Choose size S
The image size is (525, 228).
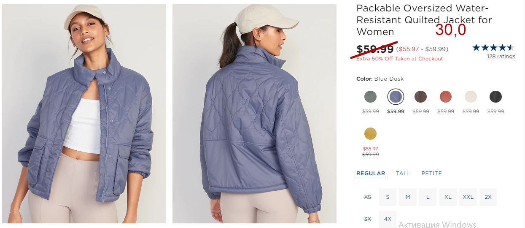388,197
